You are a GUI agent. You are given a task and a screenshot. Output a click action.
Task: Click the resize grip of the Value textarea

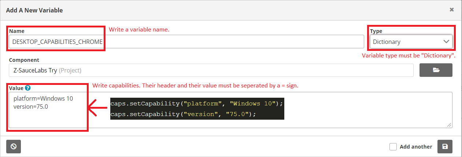(x=449, y=125)
